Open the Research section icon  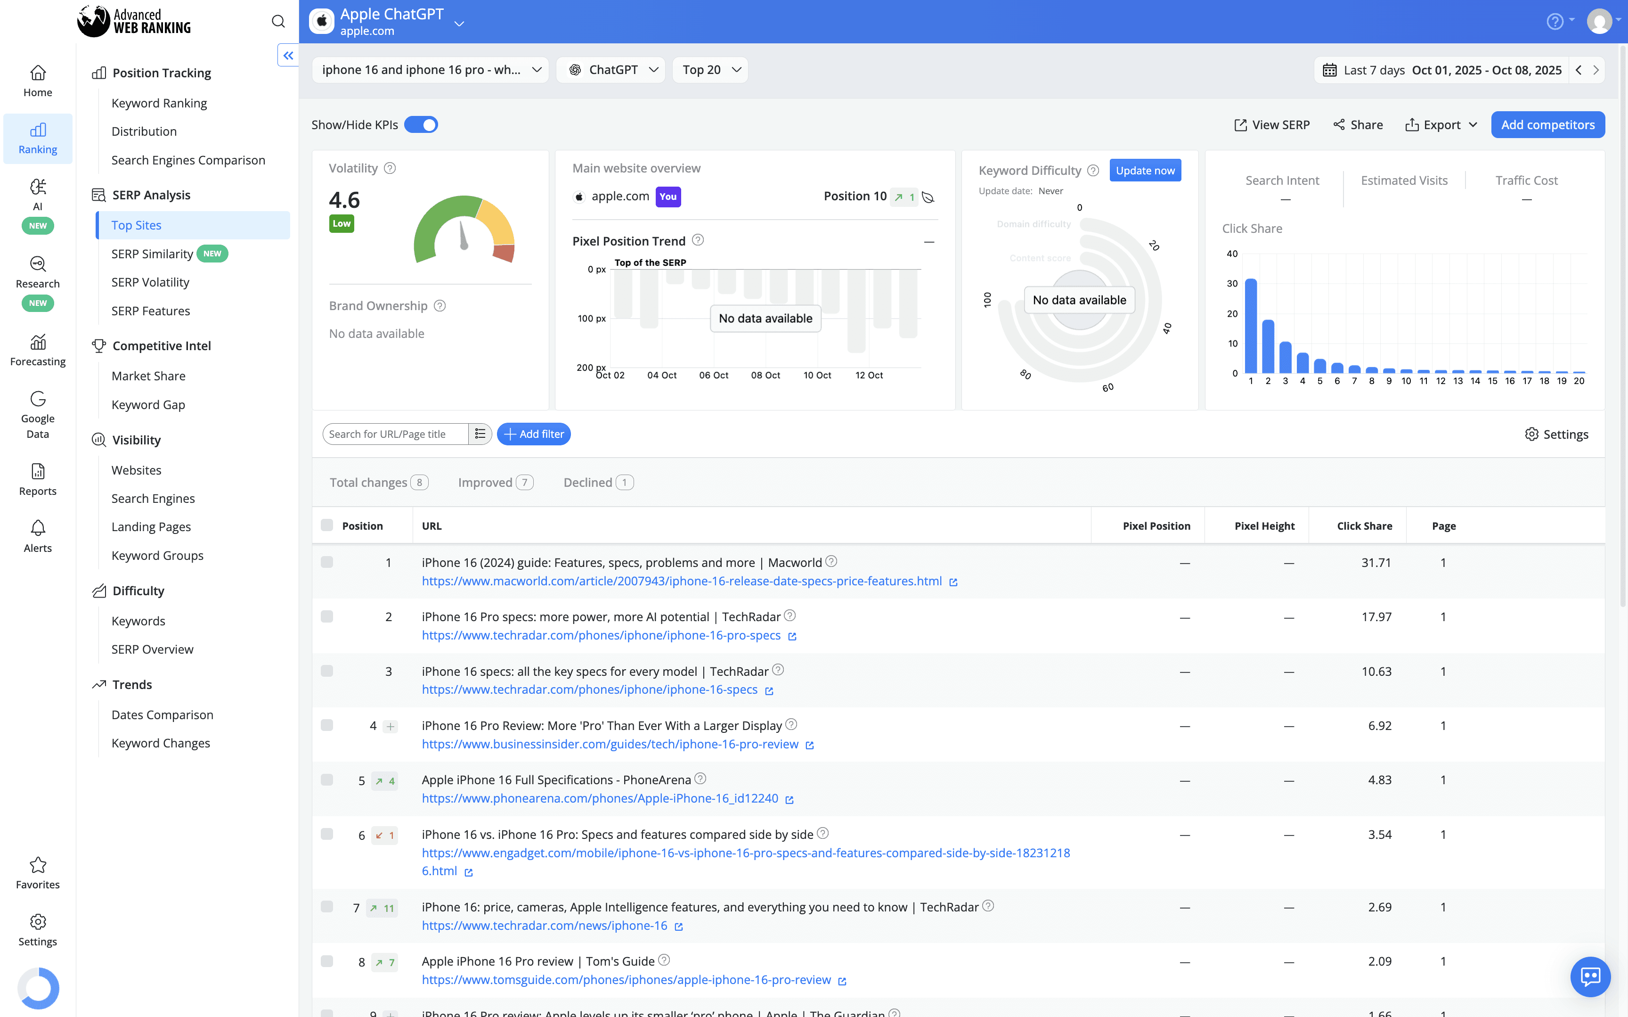tap(38, 263)
